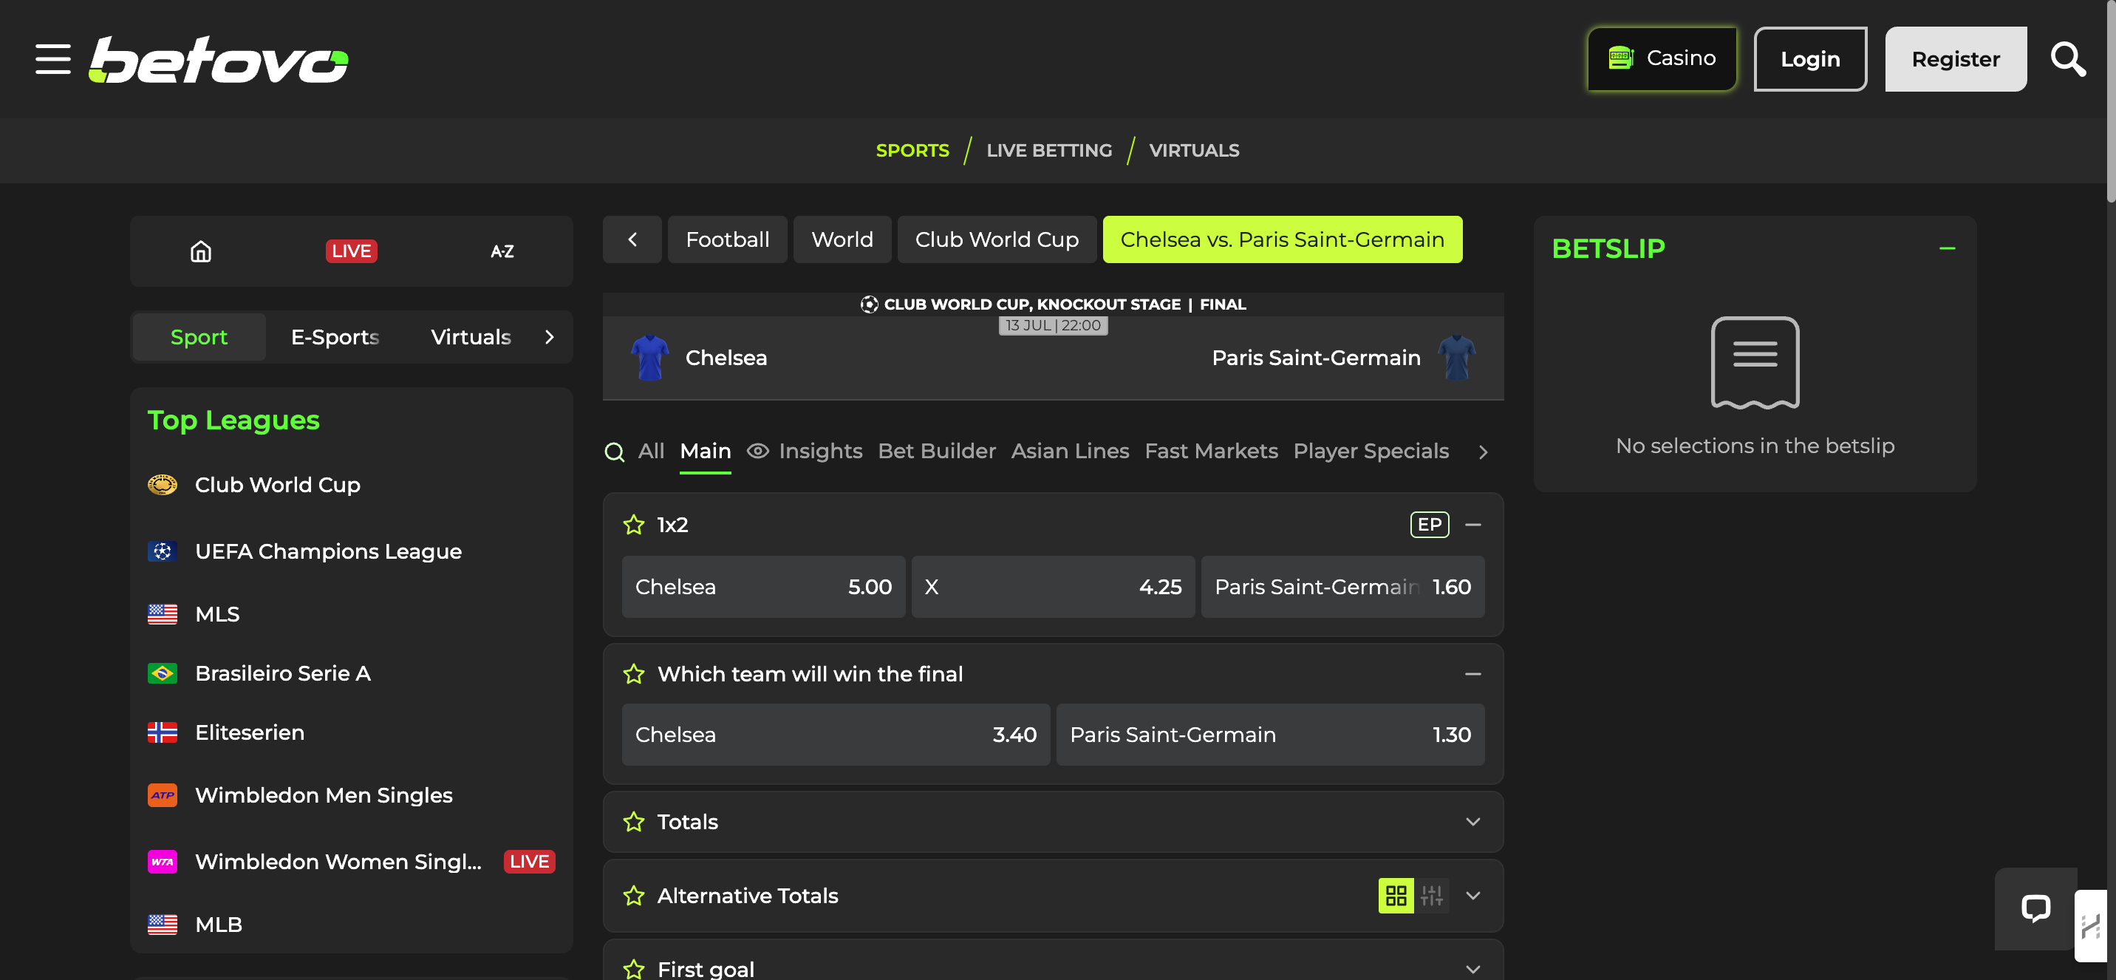The width and height of the screenshot is (2116, 980).
Task: Click the UEFA Champions League emblem icon
Action: (163, 551)
